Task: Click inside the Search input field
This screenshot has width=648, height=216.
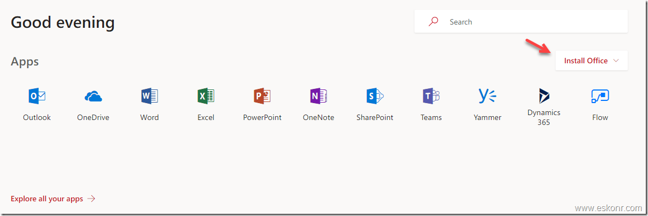Action: pos(521,22)
